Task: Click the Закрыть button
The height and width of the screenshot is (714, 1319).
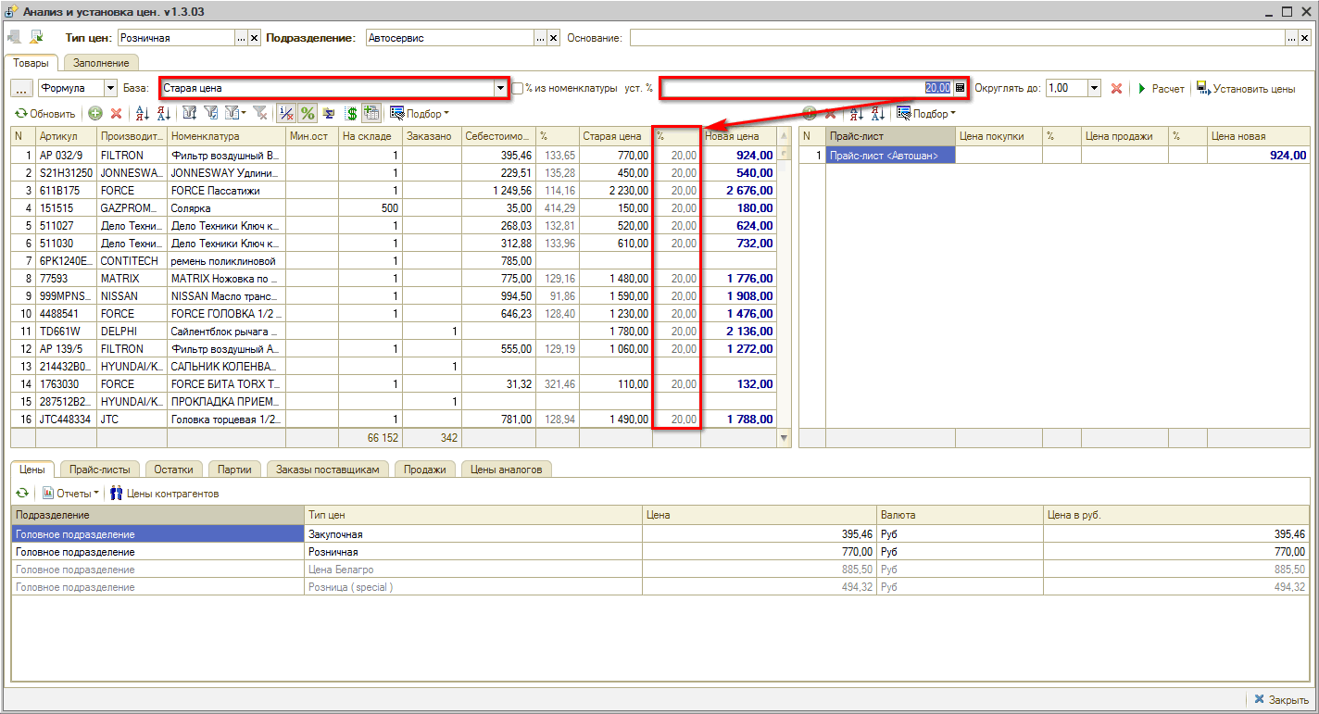Action: coord(1281,699)
